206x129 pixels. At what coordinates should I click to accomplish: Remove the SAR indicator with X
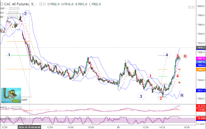[x=18, y=8]
